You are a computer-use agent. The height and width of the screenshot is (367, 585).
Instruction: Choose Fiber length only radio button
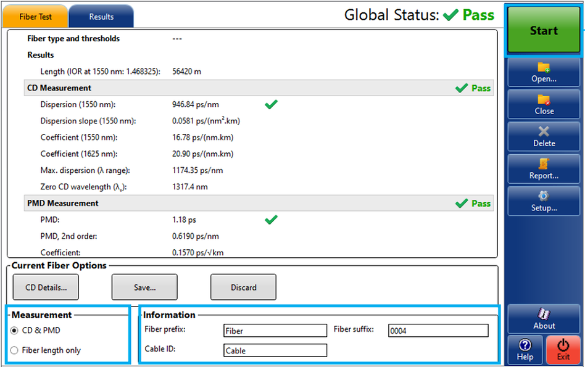[x=15, y=350]
